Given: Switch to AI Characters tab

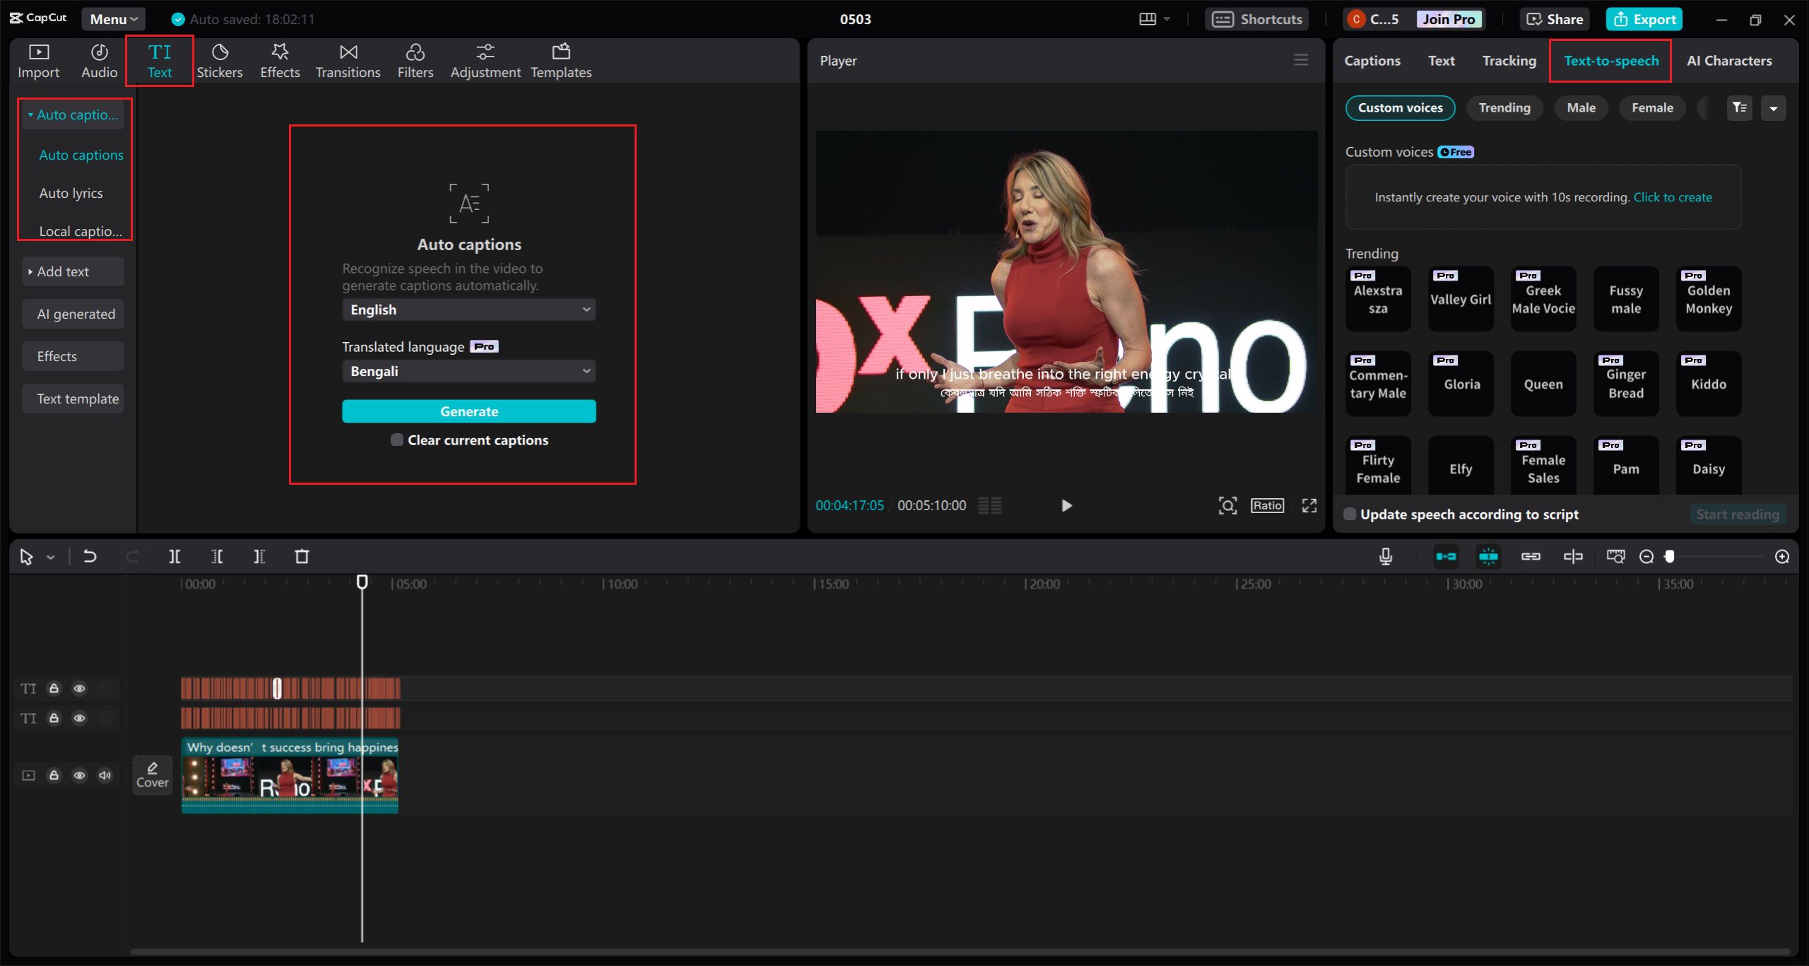Looking at the screenshot, I should [x=1730, y=60].
